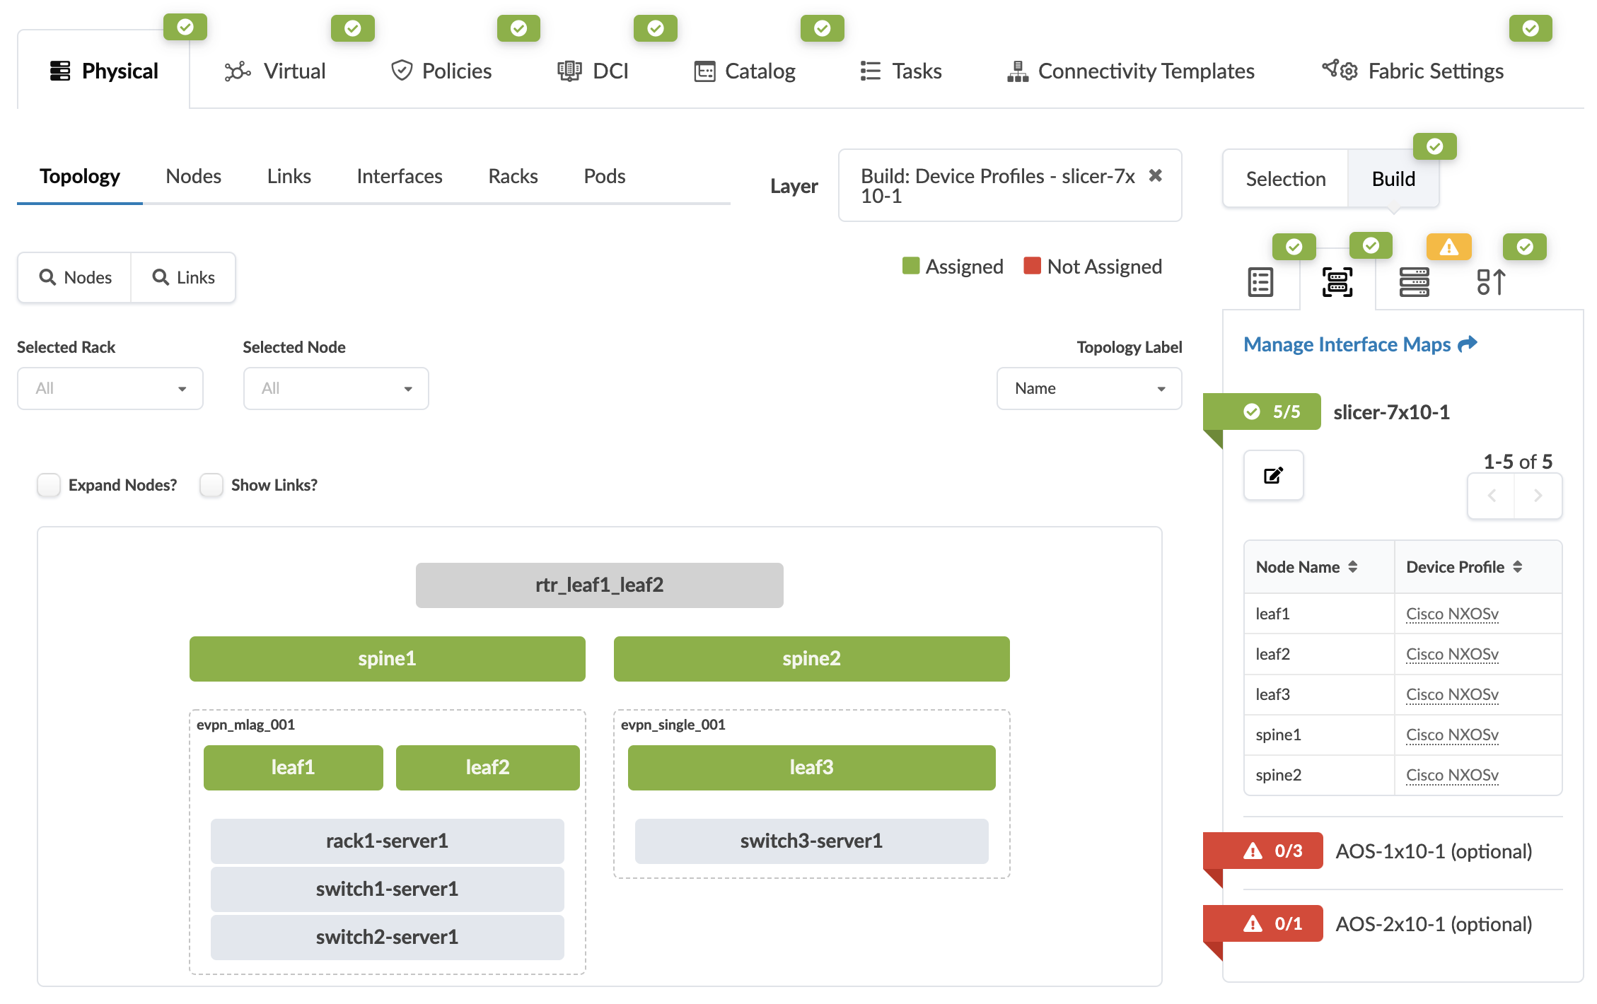The image size is (1597, 1004).
Task: Open the Racks sub-tab
Action: (x=513, y=176)
